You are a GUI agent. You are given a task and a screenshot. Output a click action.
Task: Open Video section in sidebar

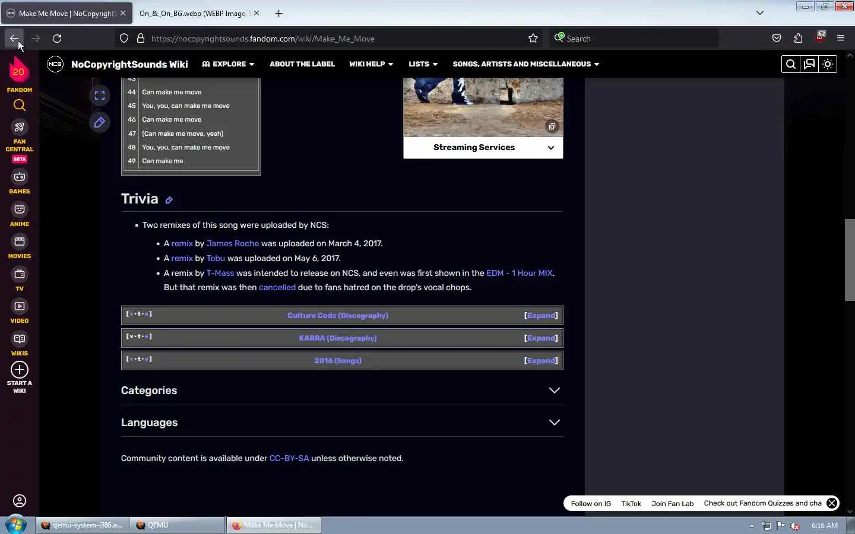point(20,311)
